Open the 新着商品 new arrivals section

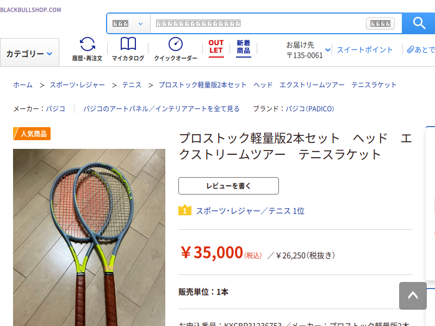click(243, 48)
